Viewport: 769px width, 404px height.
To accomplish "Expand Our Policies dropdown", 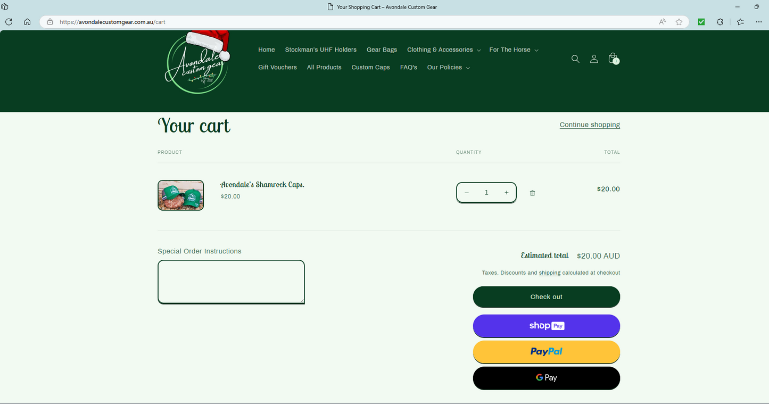I will coord(448,68).
